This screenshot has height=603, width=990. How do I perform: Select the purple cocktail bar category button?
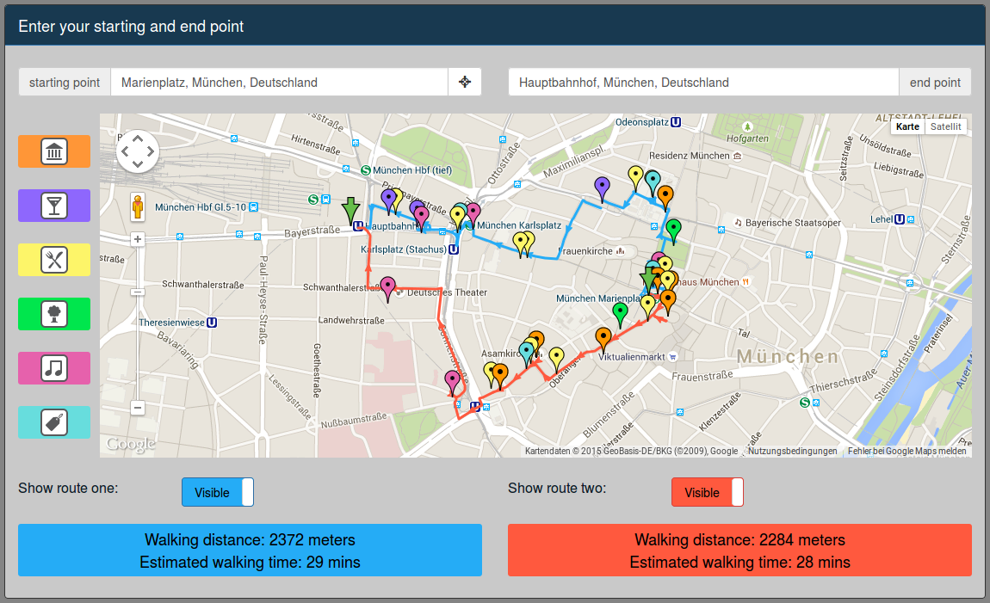coord(54,206)
